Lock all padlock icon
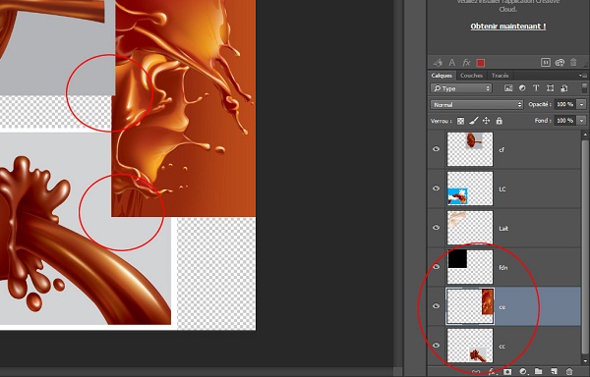Screen dimensions: 590x377 (499, 121)
